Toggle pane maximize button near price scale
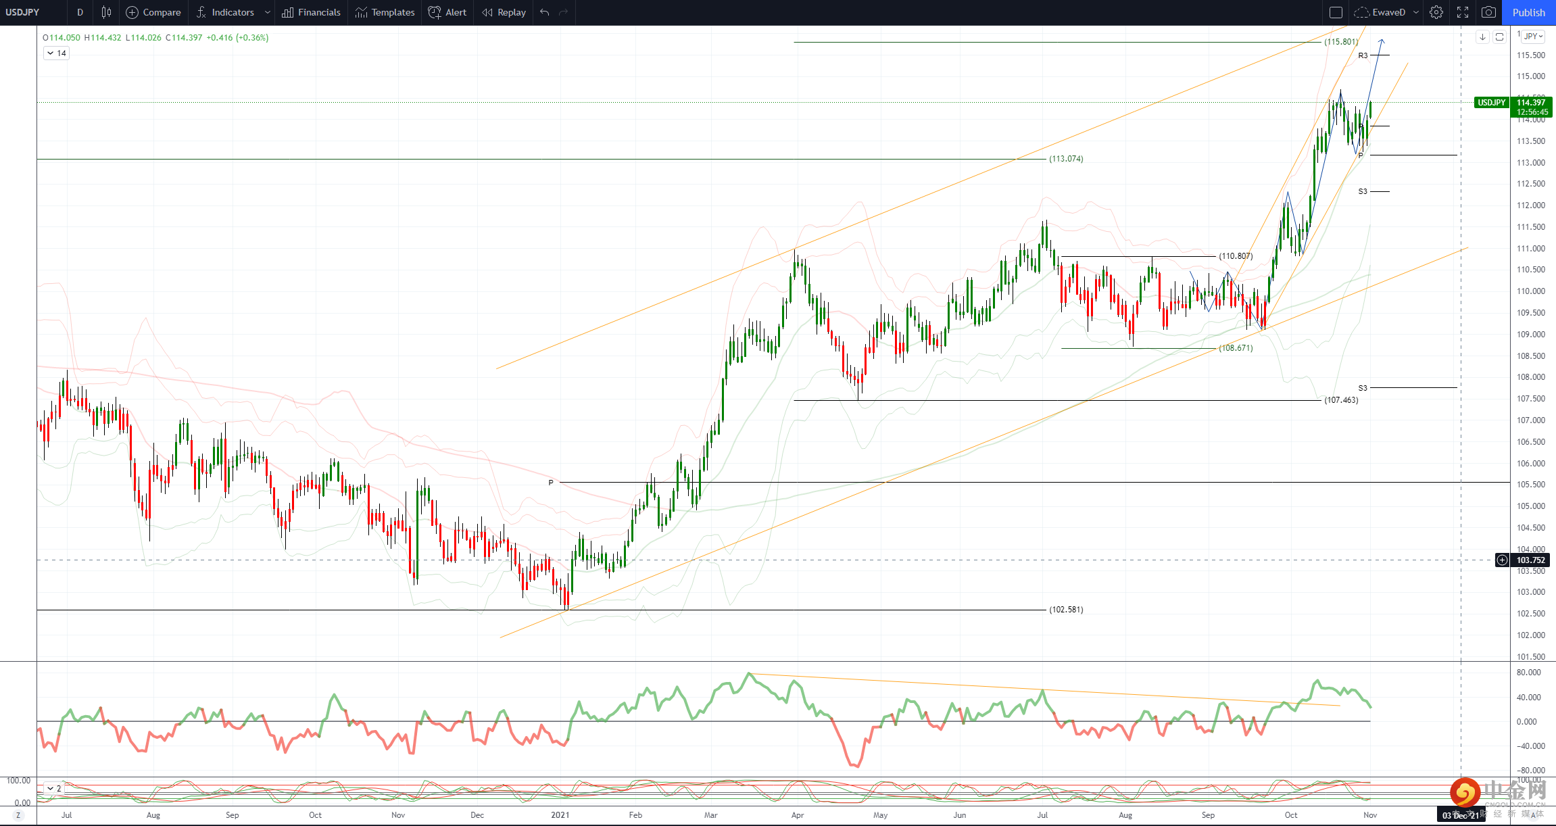Viewport: 1556px width, 826px height. (x=1499, y=37)
